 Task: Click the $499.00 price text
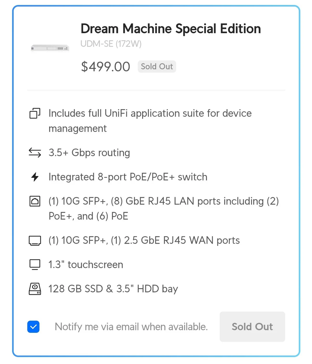tap(105, 67)
